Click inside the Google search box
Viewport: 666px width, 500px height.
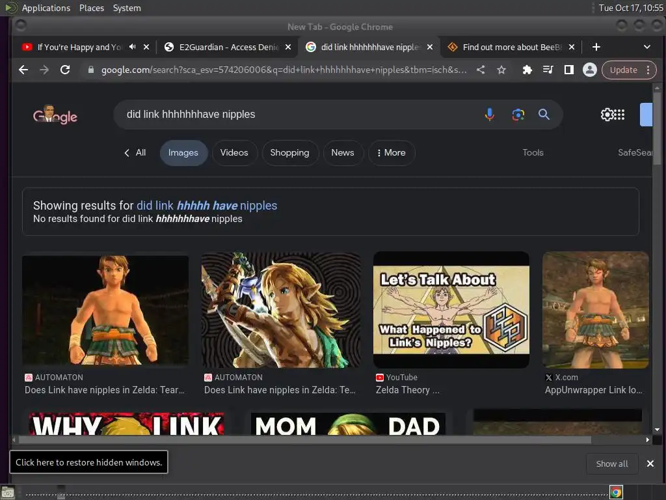point(297,115)
